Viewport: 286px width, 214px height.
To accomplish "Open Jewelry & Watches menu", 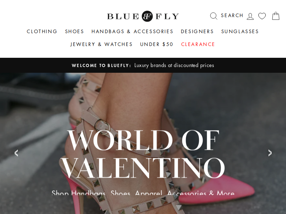I will [101, 44].
